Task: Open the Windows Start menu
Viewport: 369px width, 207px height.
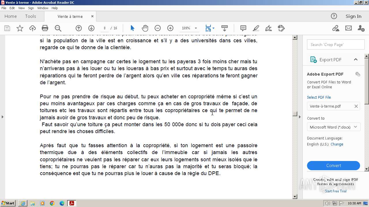Action: point(8,203)
